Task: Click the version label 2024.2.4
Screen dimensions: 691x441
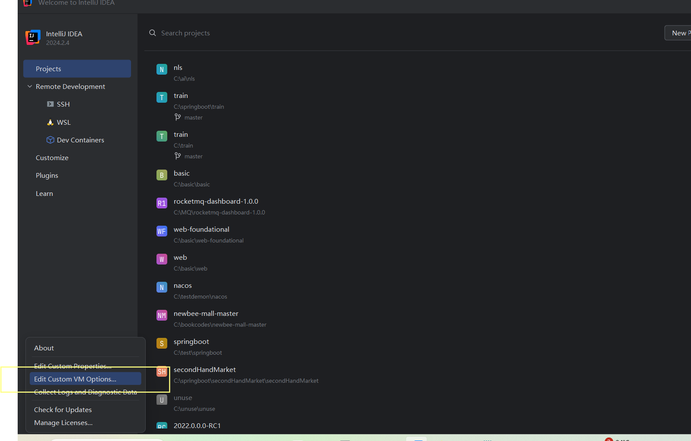Action: 58,43
